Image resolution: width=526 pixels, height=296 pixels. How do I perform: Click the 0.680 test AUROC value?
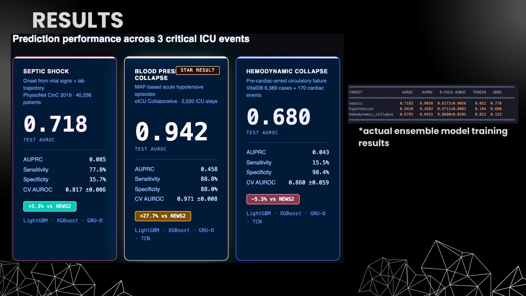(x=278, y=117)
